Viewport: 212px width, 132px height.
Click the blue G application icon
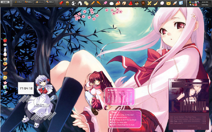pos(181,3)
